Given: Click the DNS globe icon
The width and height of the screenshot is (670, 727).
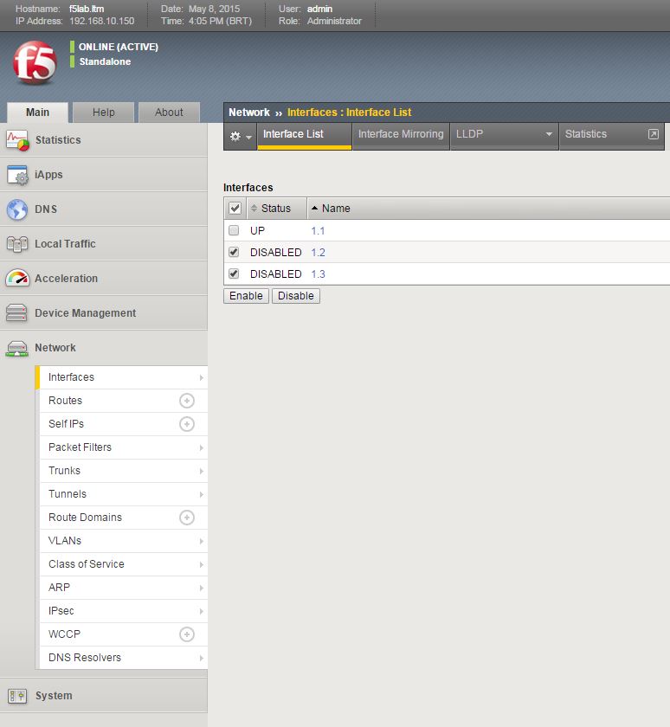Looking at the screenshot, I should pos(17,209).
